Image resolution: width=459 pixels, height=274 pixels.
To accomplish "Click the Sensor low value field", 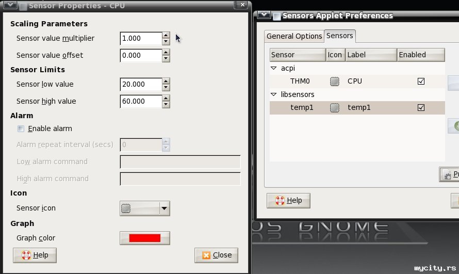I will 141,84.
